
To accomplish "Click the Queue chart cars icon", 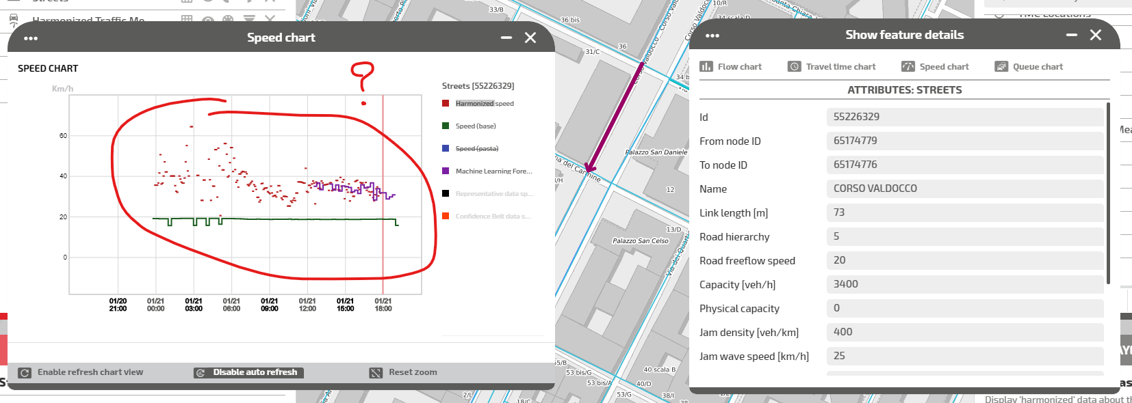I will (1001, 67).
